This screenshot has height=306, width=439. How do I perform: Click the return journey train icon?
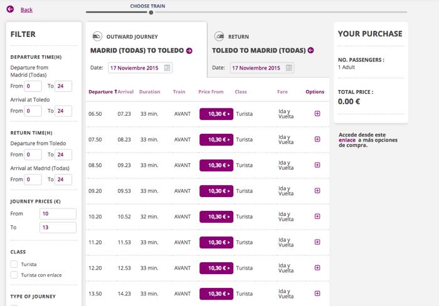219,36
